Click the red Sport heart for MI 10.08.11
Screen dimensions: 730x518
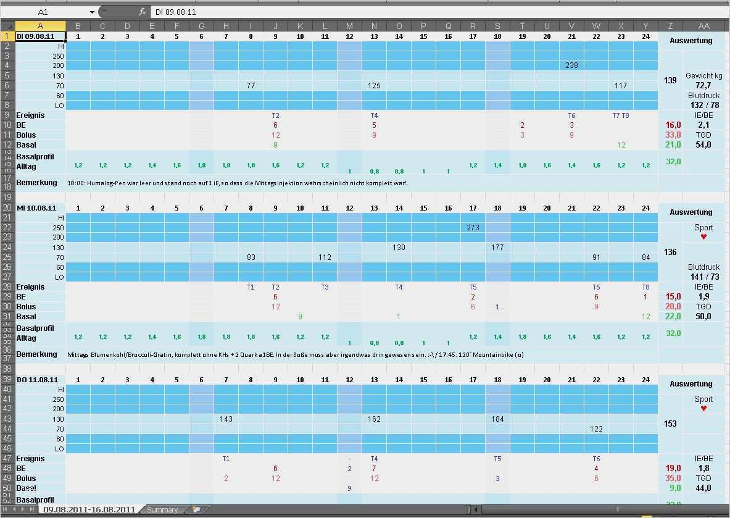pos(703,237)
